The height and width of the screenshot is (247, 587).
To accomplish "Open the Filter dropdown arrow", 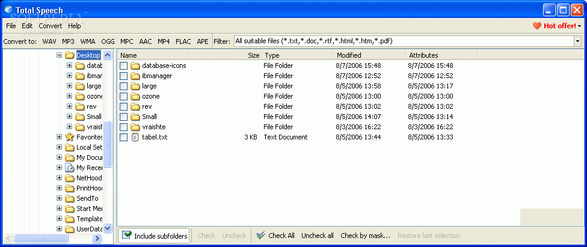I will click(x=577, y=41).
